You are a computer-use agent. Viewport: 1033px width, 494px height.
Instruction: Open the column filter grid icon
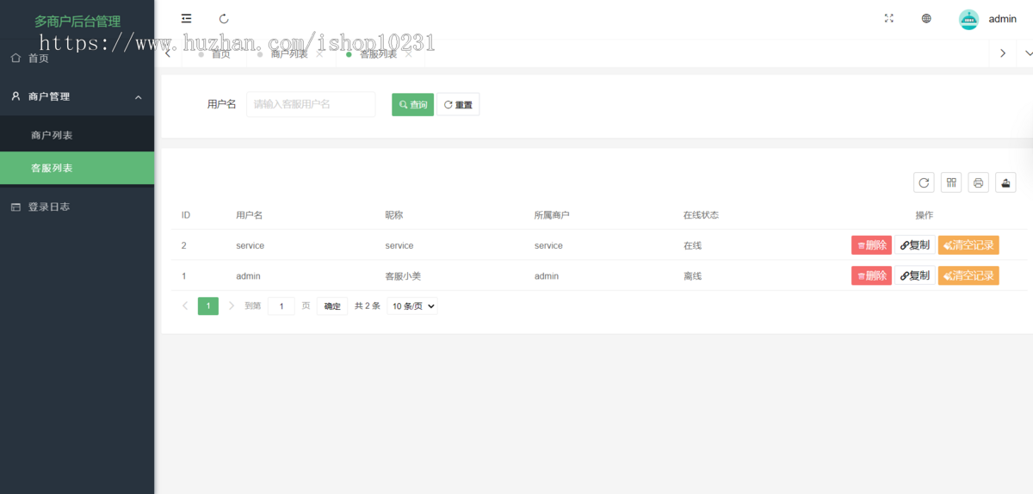[951, 182]
